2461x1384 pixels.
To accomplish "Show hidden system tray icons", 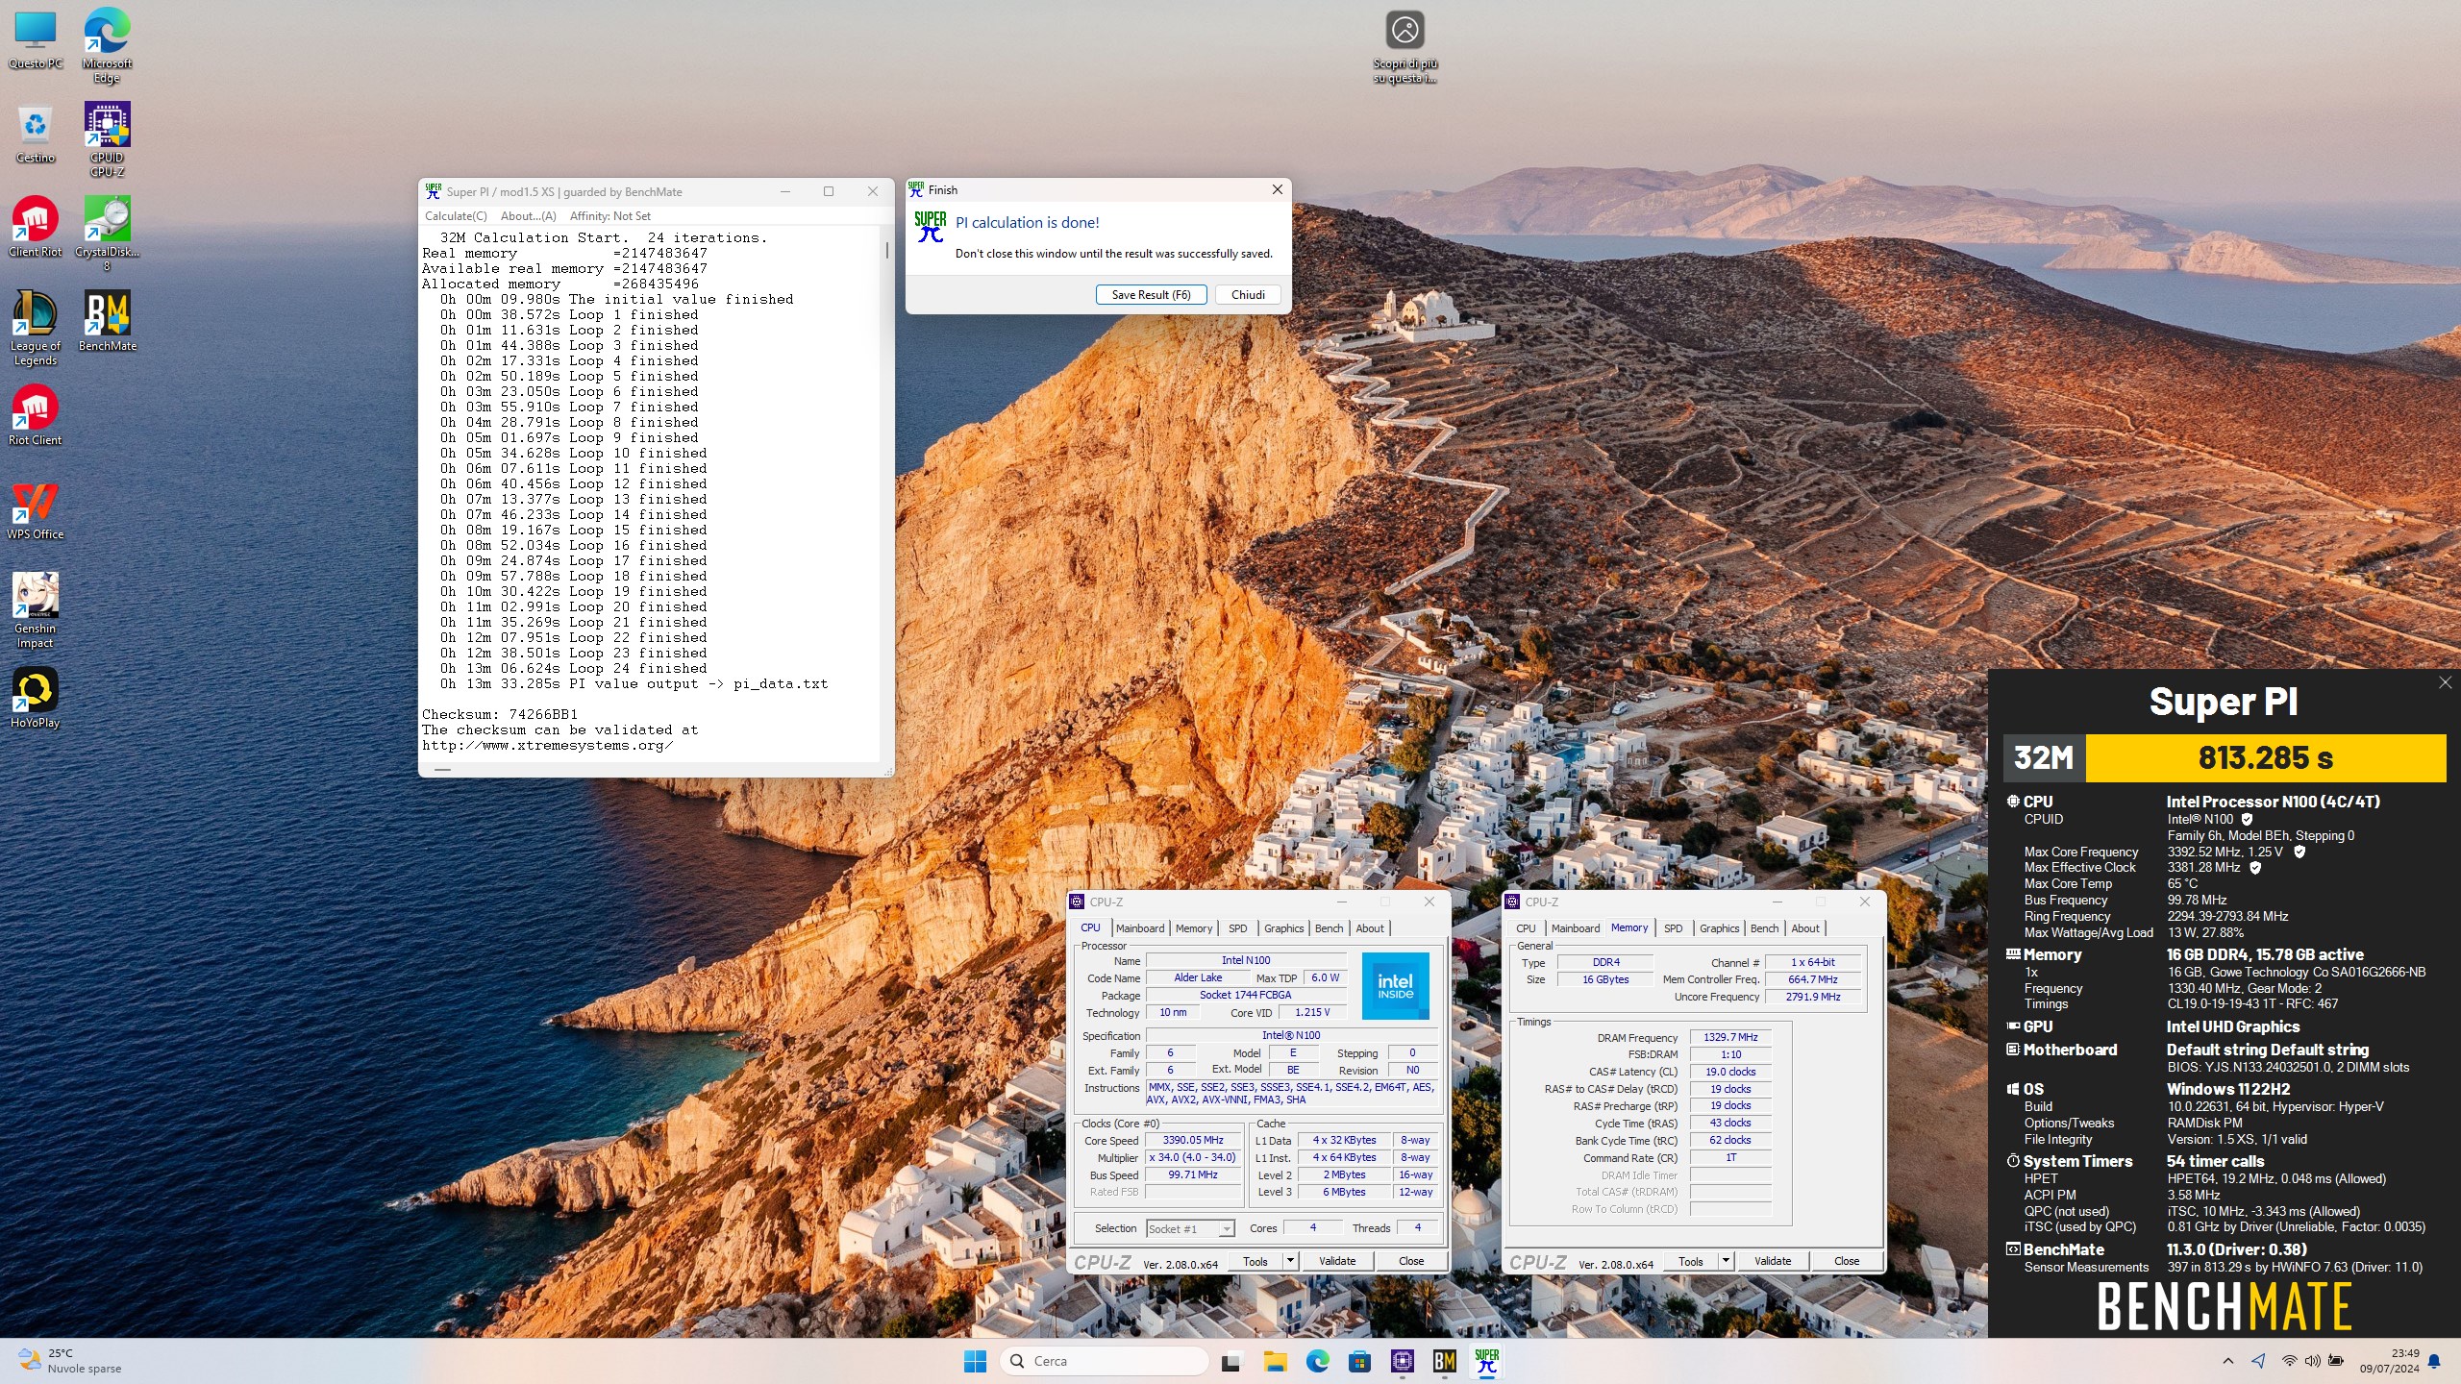I will (x=2228, y=1361).
